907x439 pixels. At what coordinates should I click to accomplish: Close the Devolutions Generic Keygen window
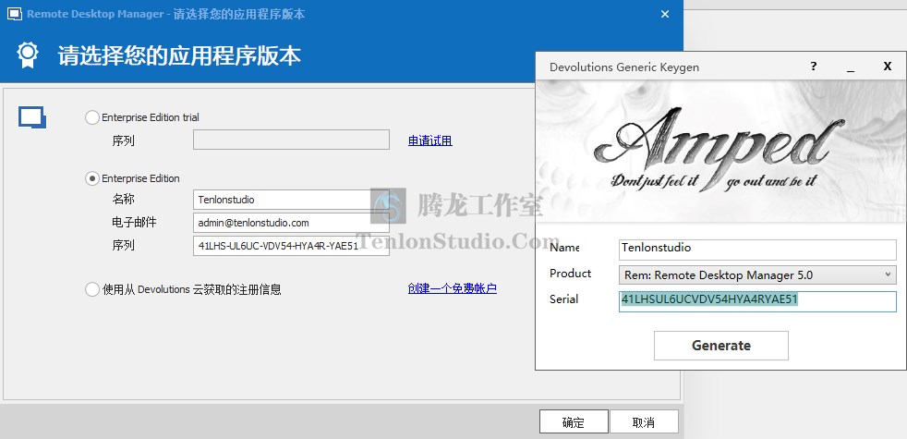[x=888, y=66]
